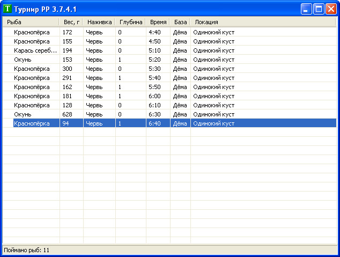Click the green T application icon
Image resolution: width=340 pixels, height=257 pixels.
click(8, 9)
